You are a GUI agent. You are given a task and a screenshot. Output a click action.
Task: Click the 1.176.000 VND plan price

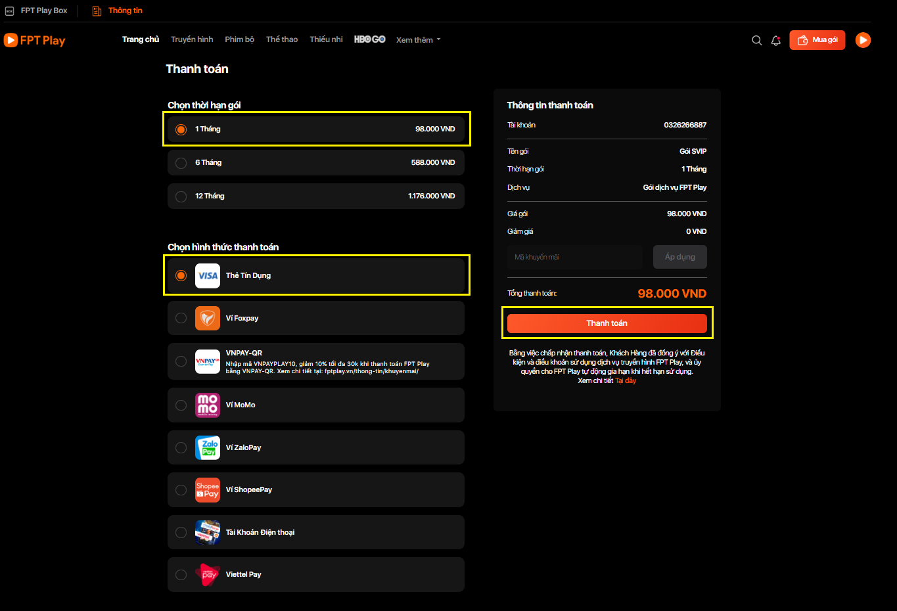[x=432, y=196]
